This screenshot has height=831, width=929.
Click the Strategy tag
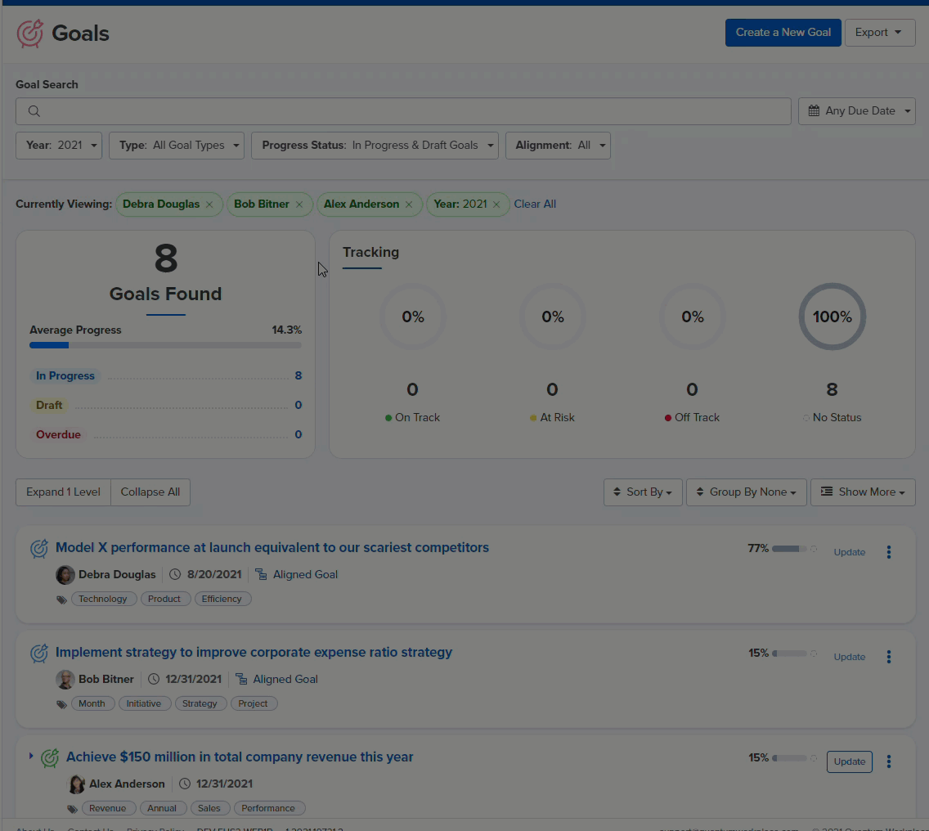click(200, 703)
